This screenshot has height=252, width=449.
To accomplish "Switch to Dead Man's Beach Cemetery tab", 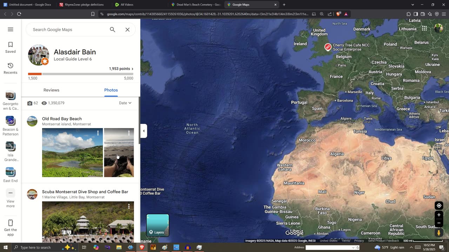I will pos(196,5).
